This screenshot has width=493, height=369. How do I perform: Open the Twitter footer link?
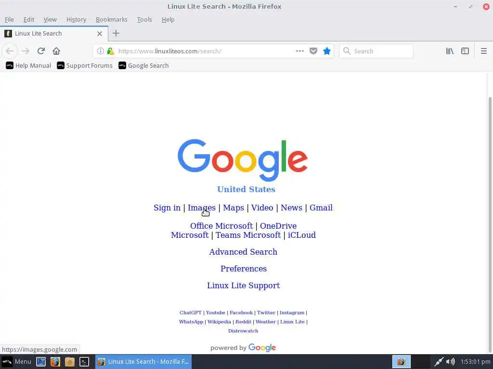click(x=266, y=312)
